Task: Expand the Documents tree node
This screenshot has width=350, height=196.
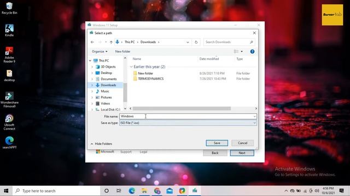Action: coord(92,79)
